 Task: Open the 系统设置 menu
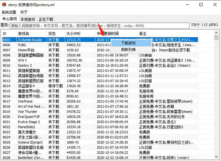tap(9, 12)
